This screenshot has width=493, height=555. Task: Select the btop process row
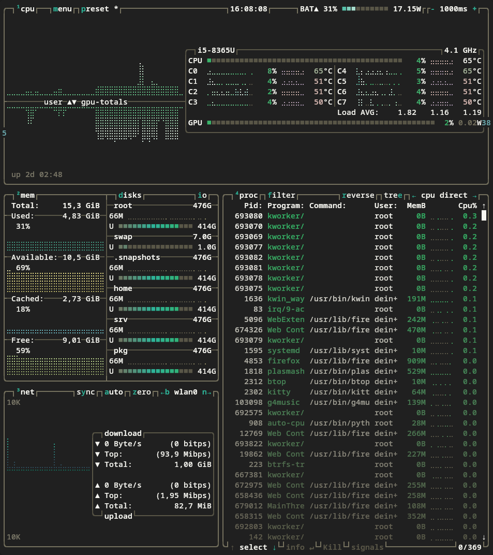click(x=356, y=382)
